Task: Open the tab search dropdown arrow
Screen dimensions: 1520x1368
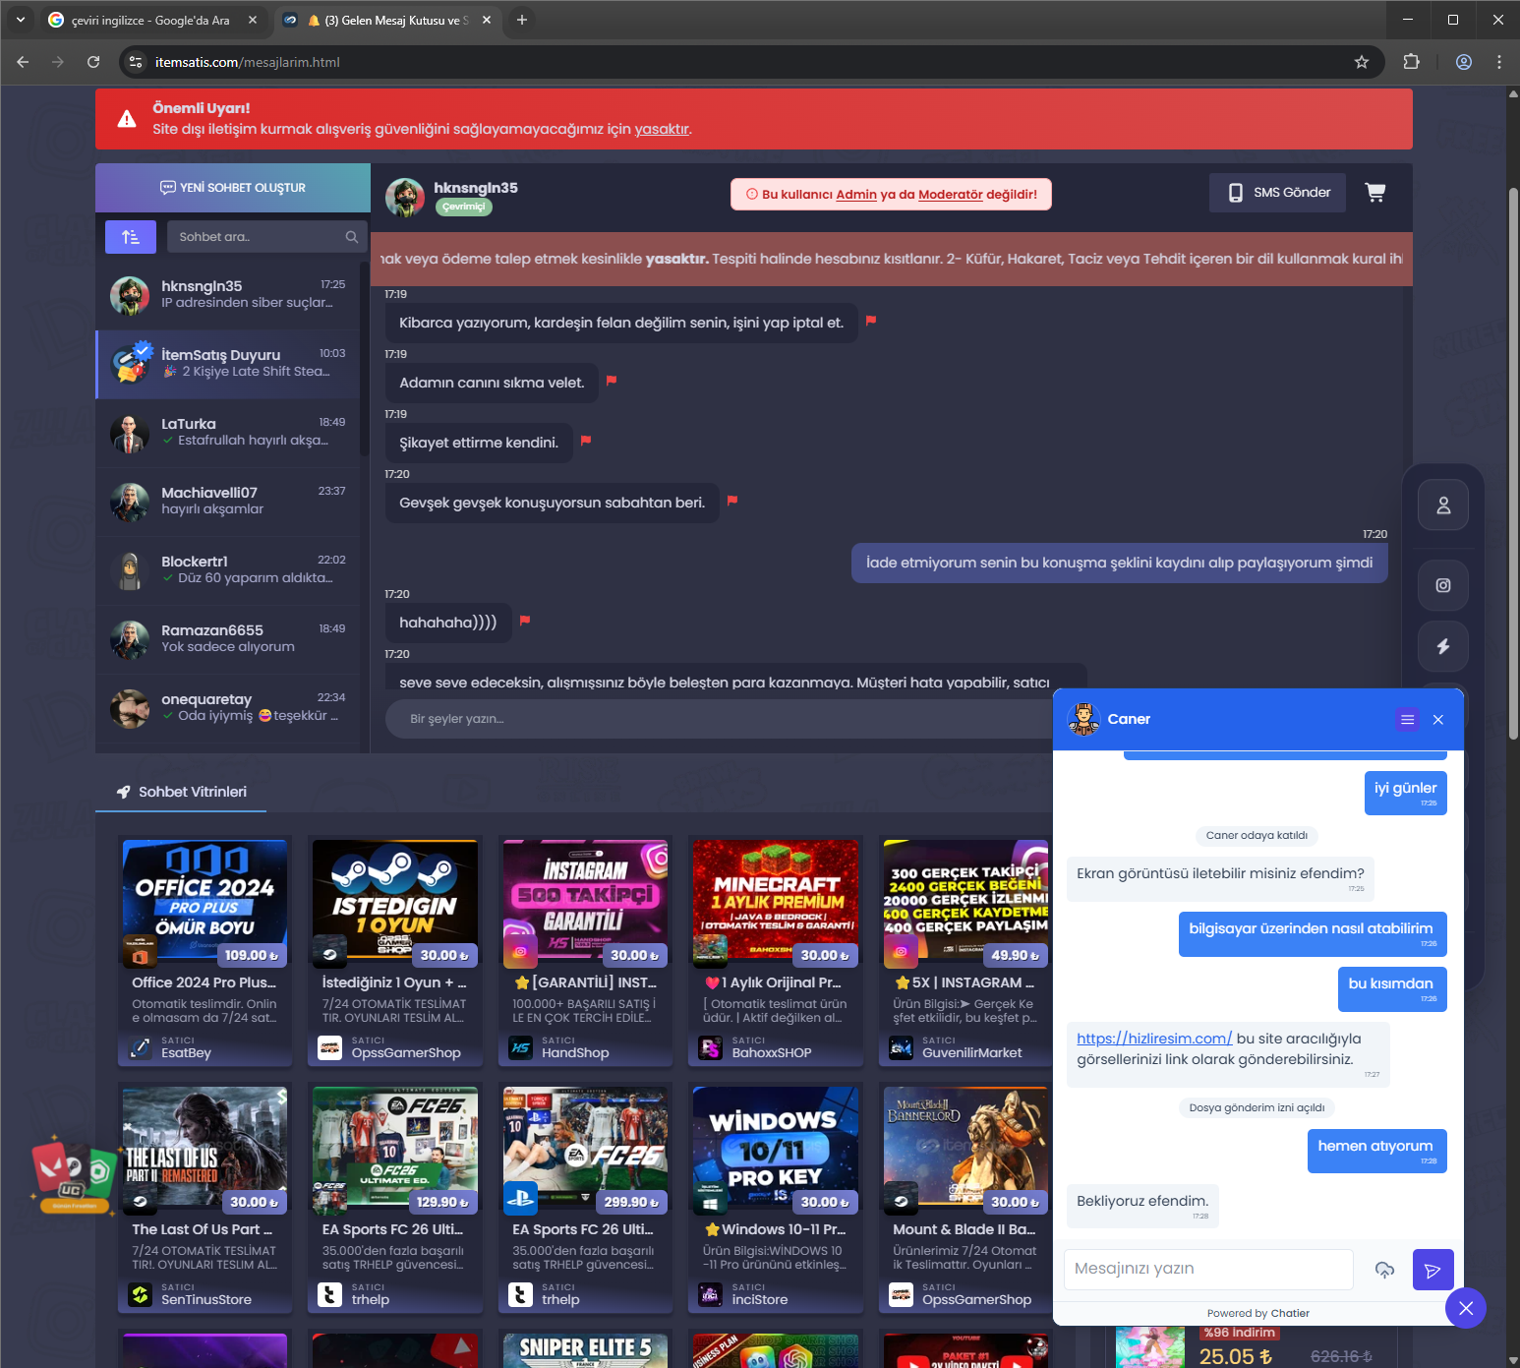Action: coord(21,20)
